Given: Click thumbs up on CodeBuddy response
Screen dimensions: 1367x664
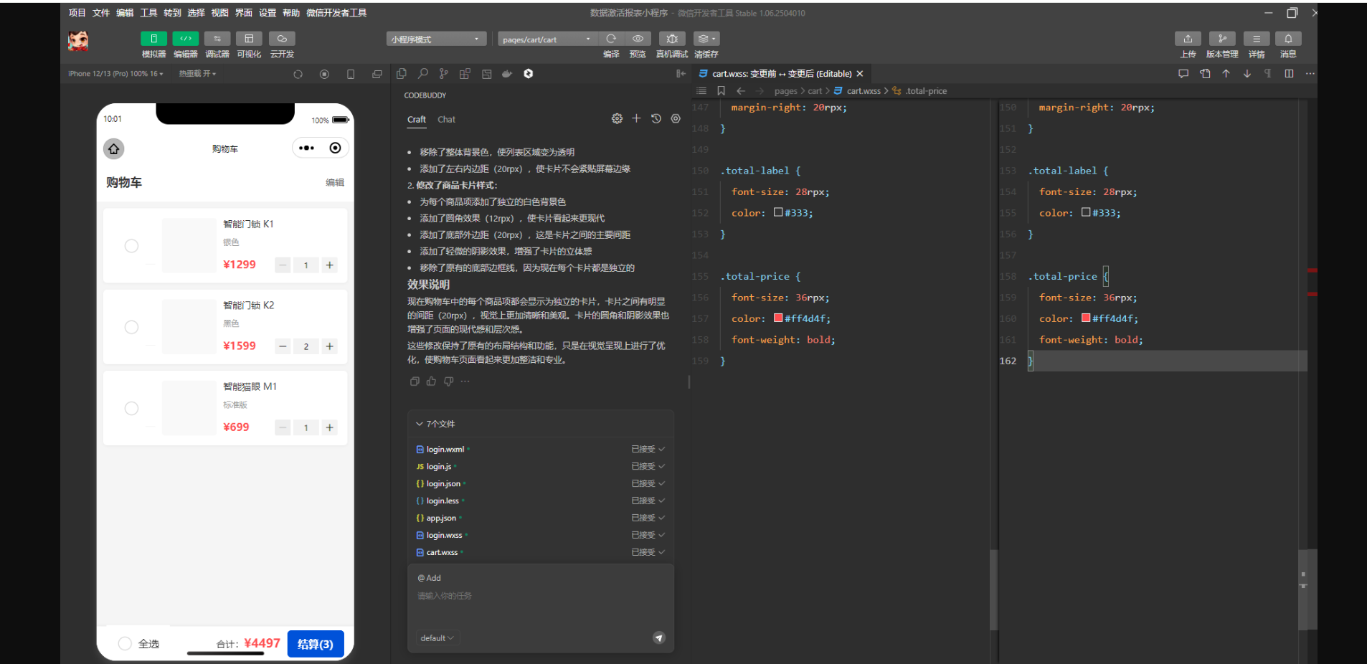Looking at the screenshot, I should click(431, 381).
